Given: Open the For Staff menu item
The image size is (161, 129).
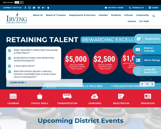Looking at the screenshot, I should pos(144,21).
